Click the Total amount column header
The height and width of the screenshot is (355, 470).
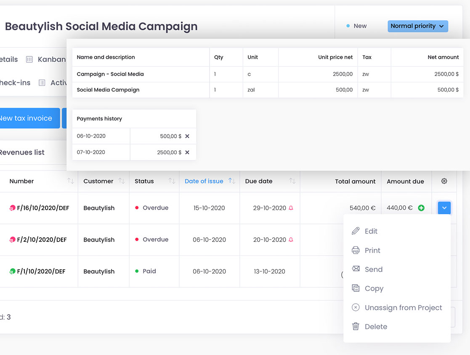[x=355, y=181]
